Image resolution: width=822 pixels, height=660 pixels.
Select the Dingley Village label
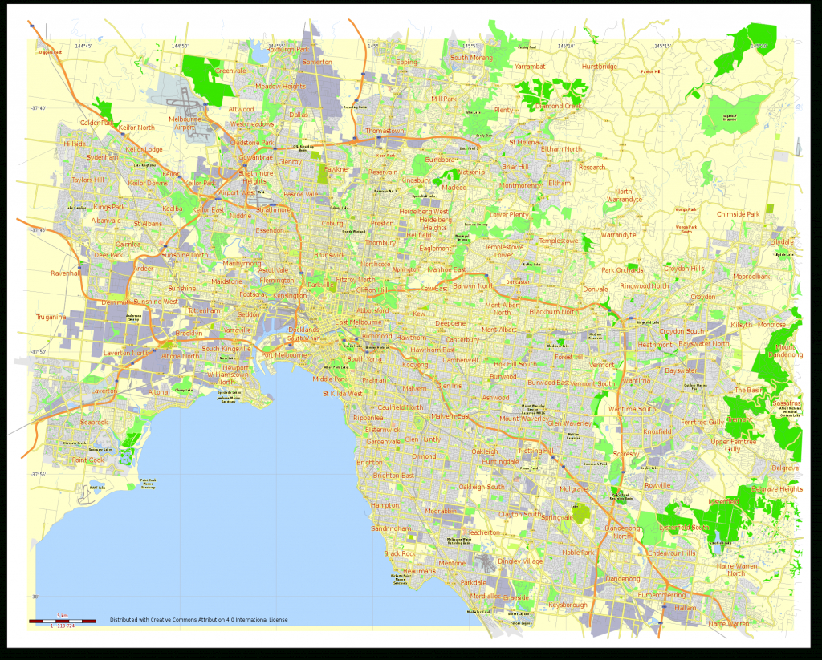tap(521, 561)
